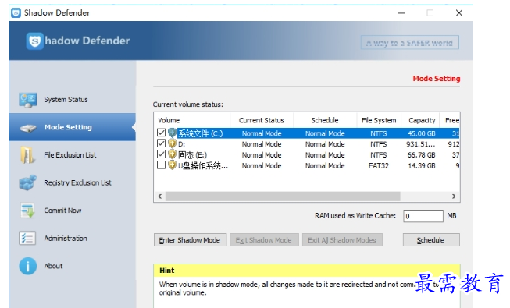This screenshot has width=510, height=308.
Task: Select the Mode Setting sidebar item
Action: (x=72, y=127)
